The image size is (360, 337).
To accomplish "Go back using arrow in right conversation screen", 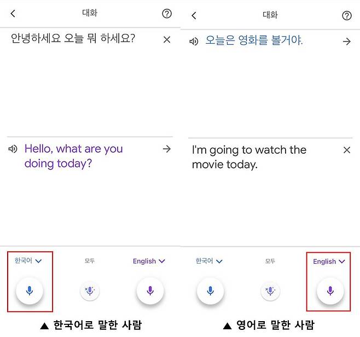I will coord(194,15).
